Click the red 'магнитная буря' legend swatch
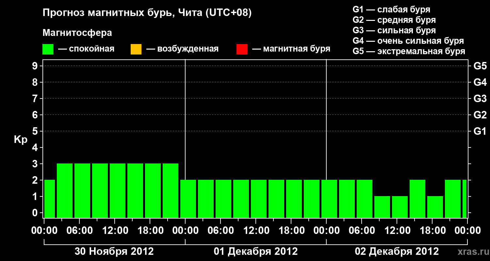 pos(242,49)
